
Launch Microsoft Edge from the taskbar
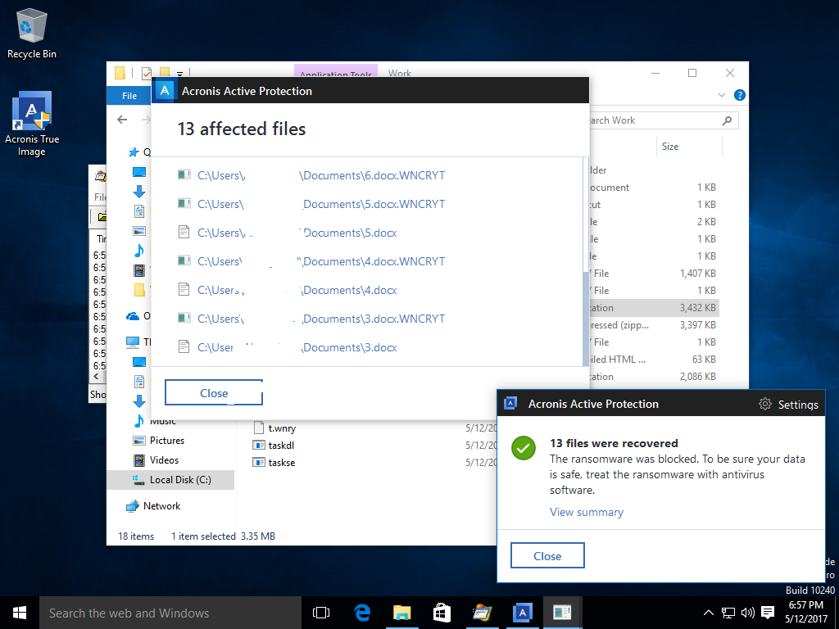(362, 613)
